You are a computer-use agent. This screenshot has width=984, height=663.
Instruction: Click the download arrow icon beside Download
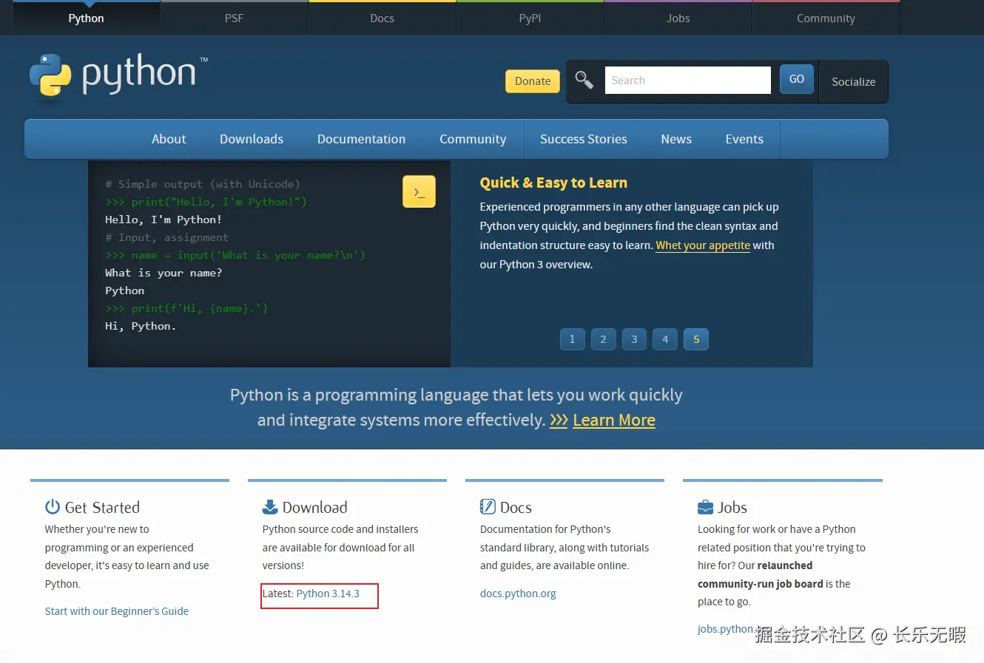[x=270, y=507]
